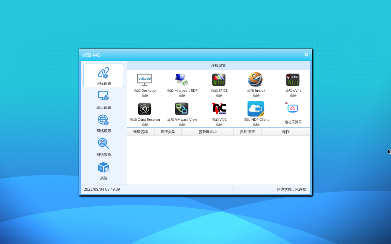
Task: Launch 启动天翼云 cloud desktop
Action: [293, 113]
